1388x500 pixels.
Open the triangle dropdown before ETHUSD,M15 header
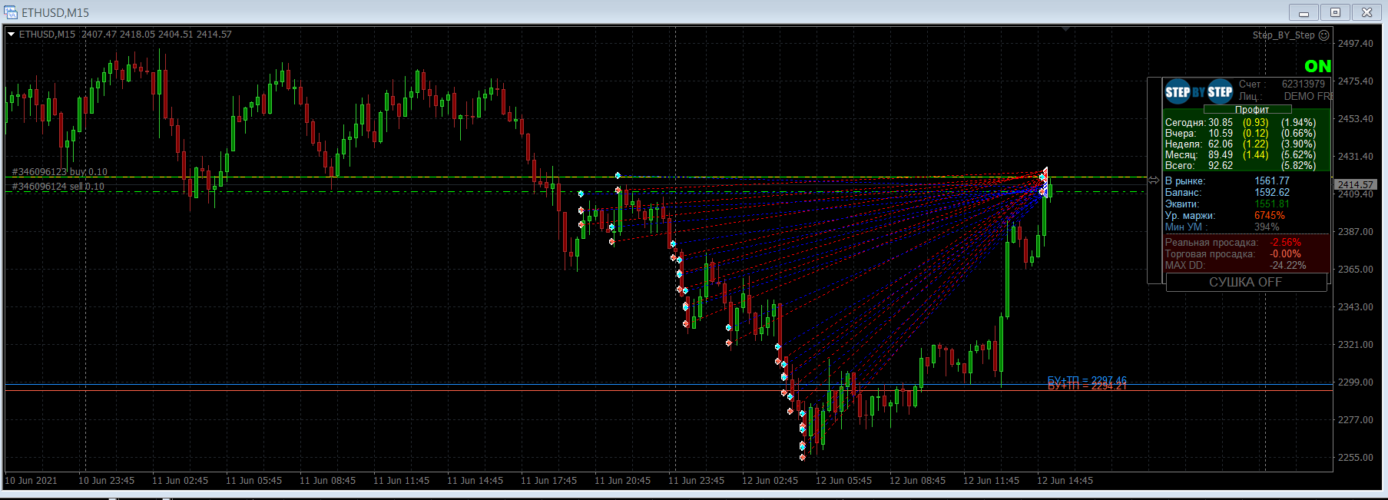tap(12, 35)
